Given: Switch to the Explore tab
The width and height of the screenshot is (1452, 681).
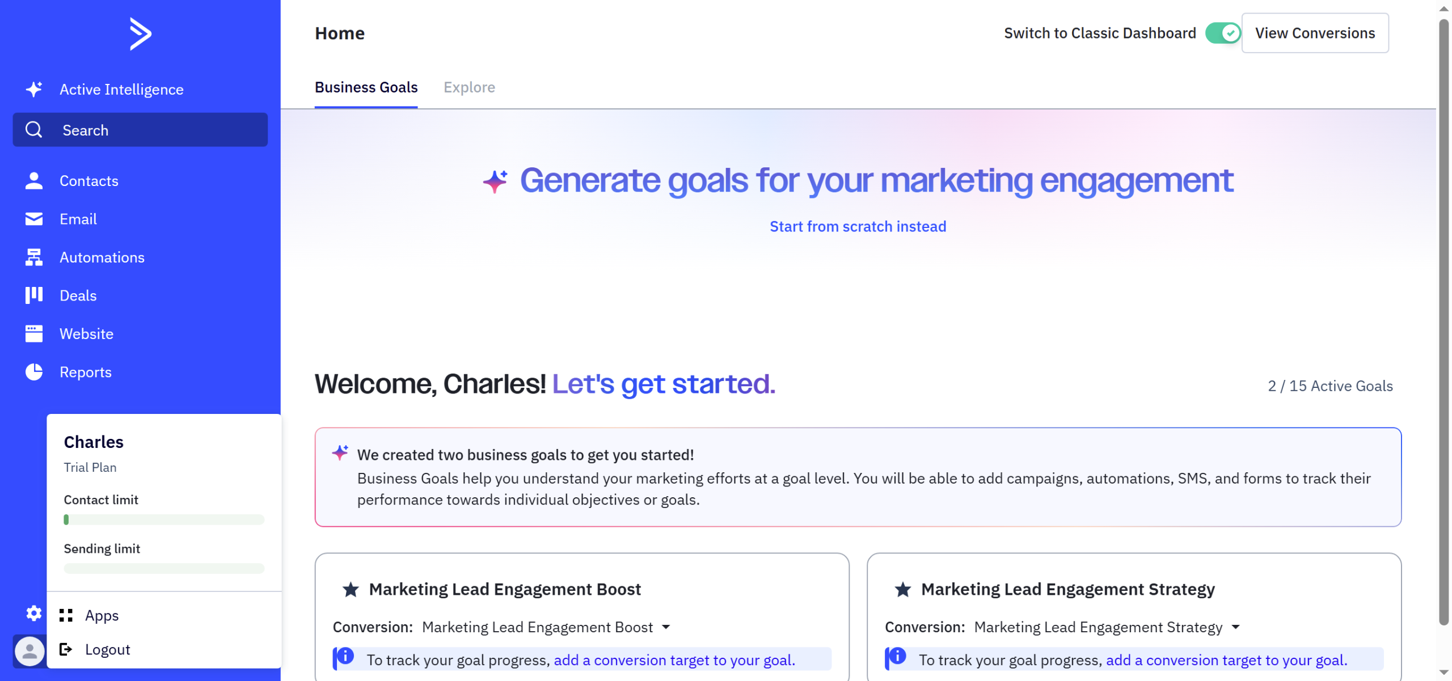Looking at the screenshot, I should [469, 87].
